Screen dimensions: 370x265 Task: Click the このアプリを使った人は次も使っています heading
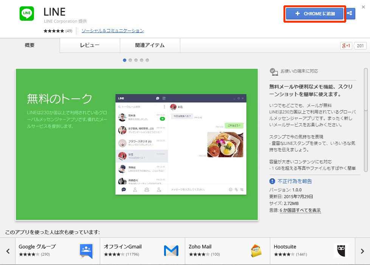click(x=53, y=232)
